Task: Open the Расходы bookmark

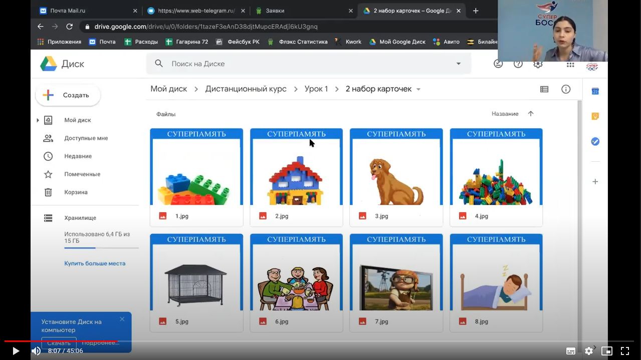Action: (x=141, y=42)
